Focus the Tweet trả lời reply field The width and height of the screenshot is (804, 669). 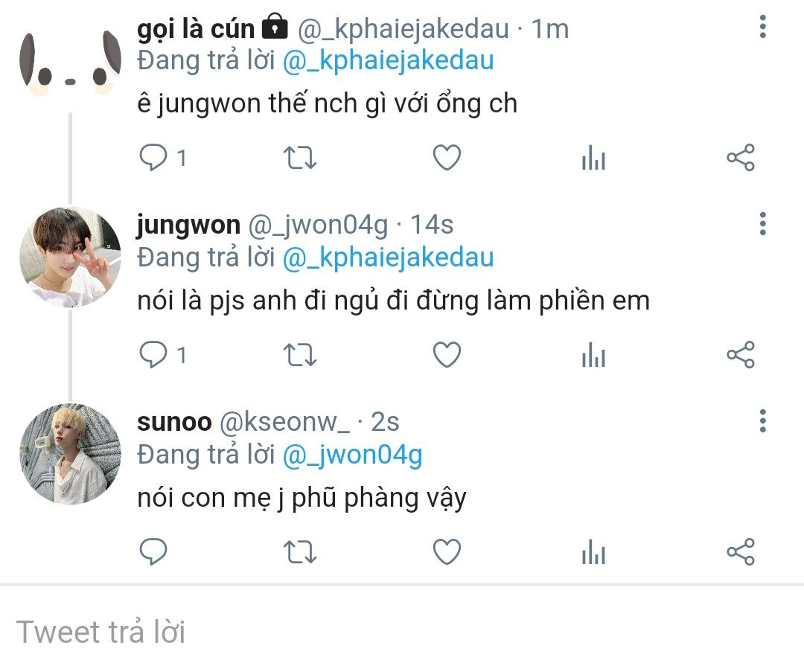(x=402, y=631)
